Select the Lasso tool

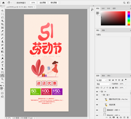pyautogui.click(x=2, y=17)
